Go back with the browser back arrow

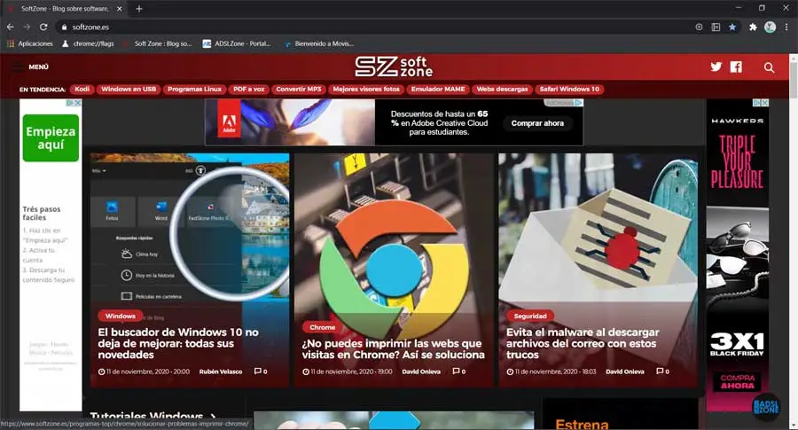click(x=10, y=27)
